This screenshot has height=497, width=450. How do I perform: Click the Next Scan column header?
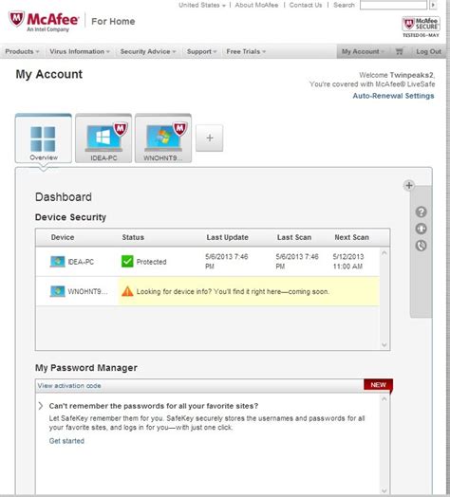(x=351, y=237)
